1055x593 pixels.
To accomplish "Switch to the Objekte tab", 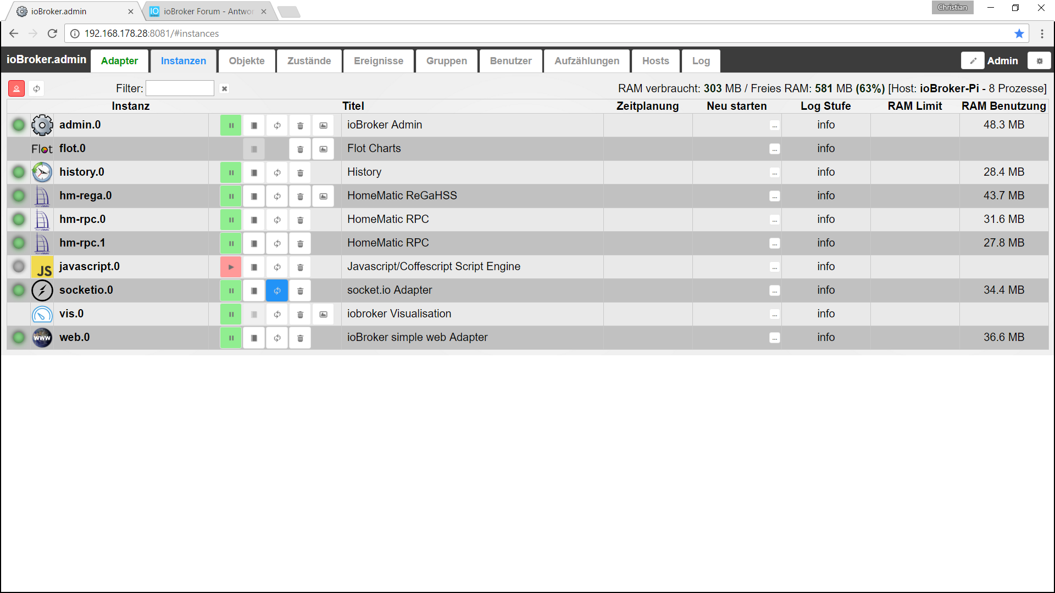I will pyautogui.click(x=247, y=61).
